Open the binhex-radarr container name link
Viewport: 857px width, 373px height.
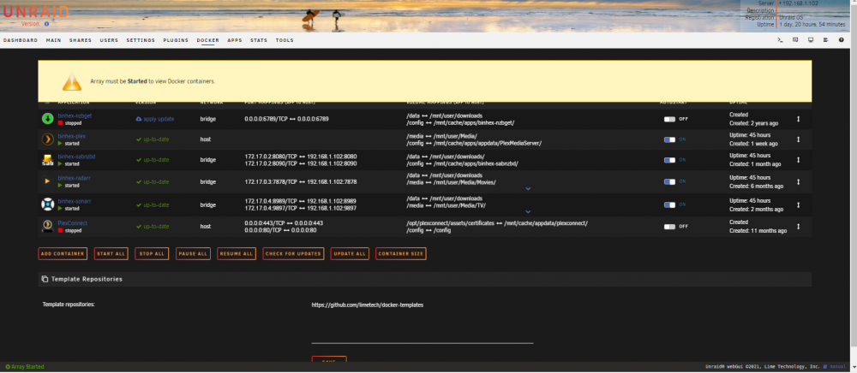click(x=75, y=177)
